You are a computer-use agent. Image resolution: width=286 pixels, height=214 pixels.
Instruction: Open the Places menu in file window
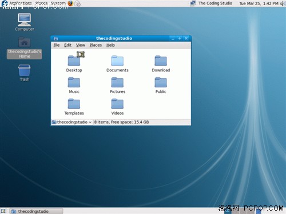click(x=96, y=45)
